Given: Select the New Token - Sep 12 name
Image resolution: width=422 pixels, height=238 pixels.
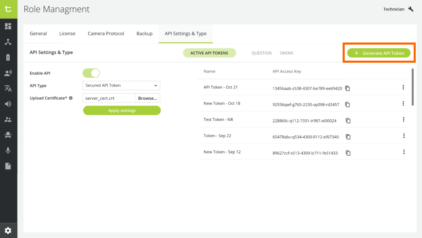Looking at the screenshot, I should [222, 152].
